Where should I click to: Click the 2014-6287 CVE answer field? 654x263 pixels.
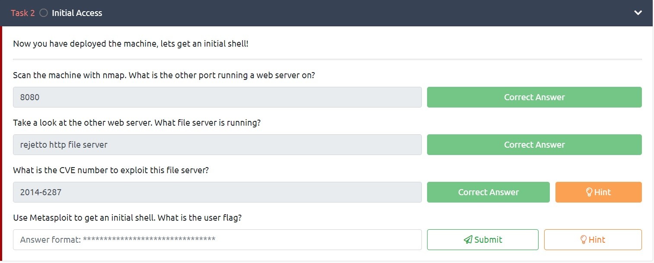tap(217, 192)
